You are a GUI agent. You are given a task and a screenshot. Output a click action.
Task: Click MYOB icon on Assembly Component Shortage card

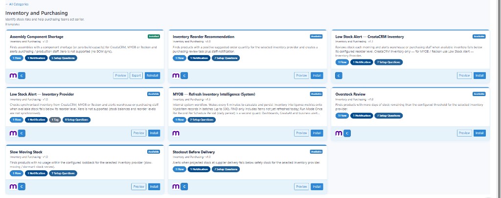pyautogui.click(x=13, y=76)
